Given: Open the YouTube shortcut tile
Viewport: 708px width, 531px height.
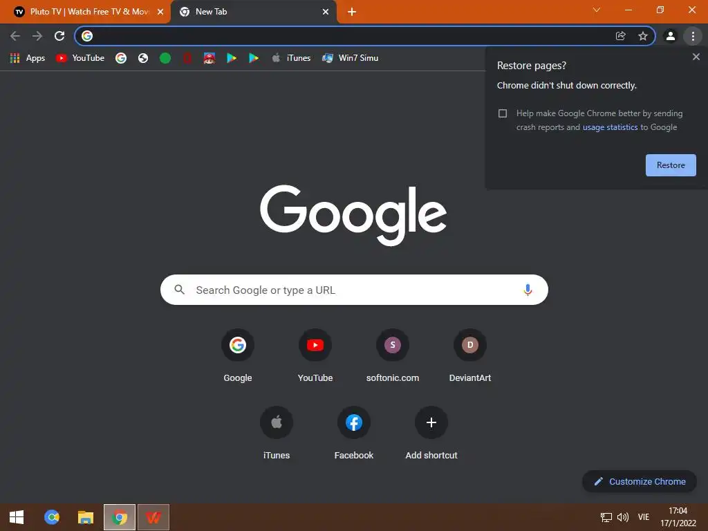Looking at the screenshot, I should point(315,357).
